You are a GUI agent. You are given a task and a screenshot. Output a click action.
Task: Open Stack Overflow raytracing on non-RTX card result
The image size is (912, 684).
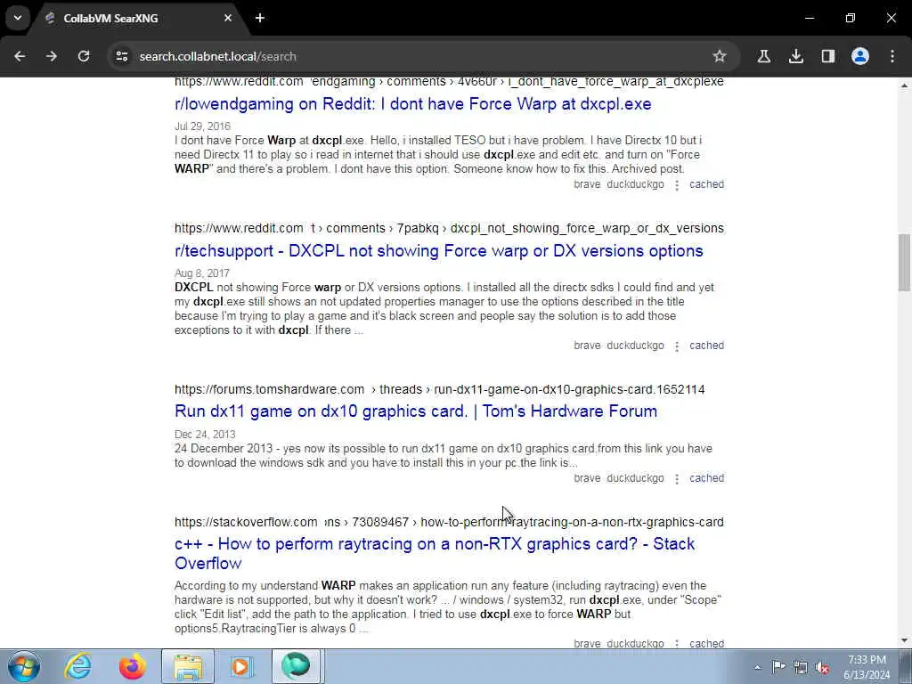(435, 553)
